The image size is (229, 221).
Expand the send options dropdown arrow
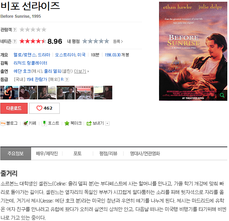tap(108, 124)
